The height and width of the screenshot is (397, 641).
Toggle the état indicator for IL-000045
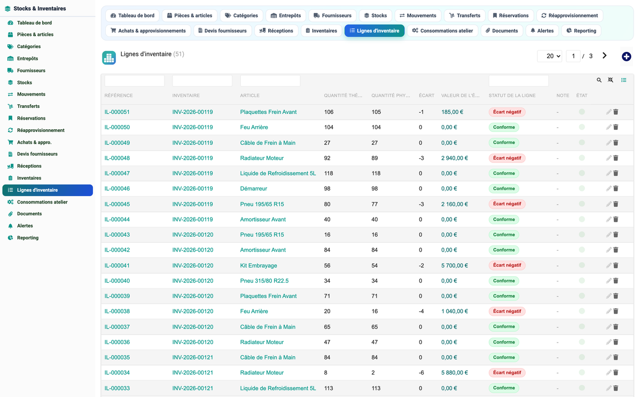pyautogui.click(x=582, y=204)
